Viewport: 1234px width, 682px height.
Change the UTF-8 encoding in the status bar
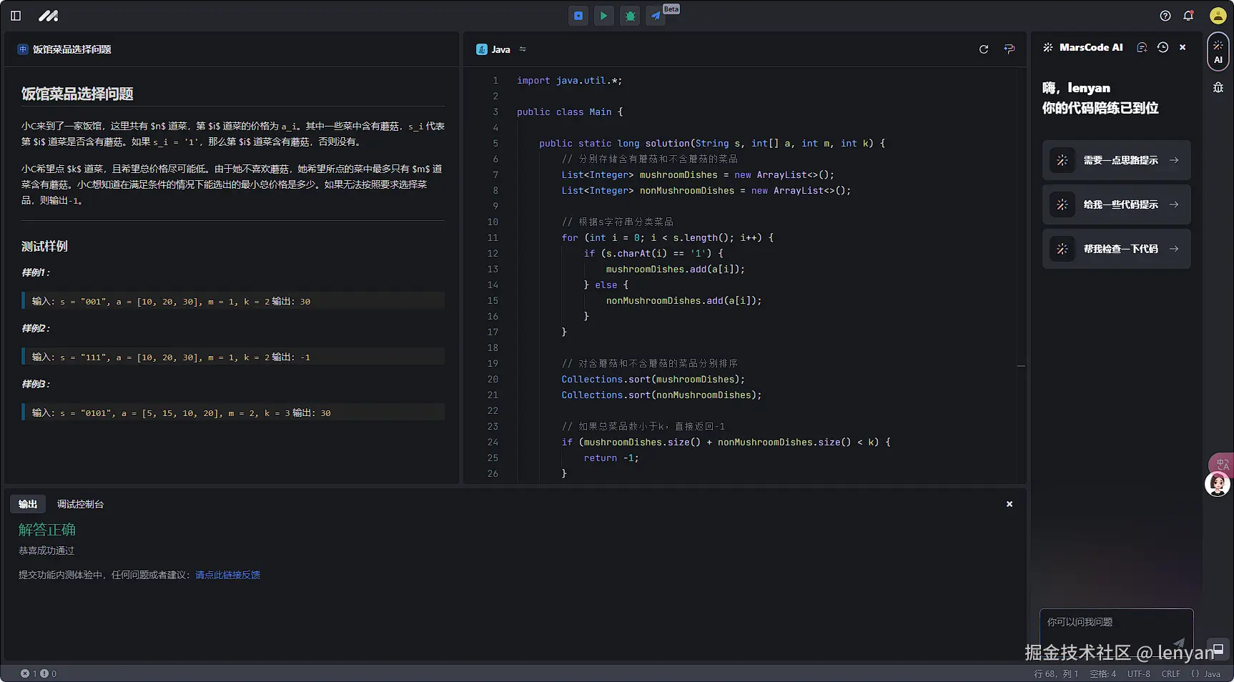1138,673
